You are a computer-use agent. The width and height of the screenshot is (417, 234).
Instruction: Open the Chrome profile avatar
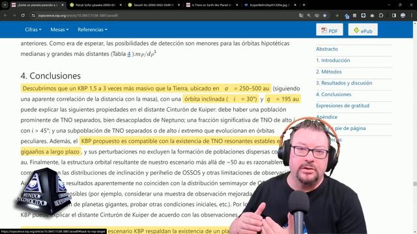(403, 16)
